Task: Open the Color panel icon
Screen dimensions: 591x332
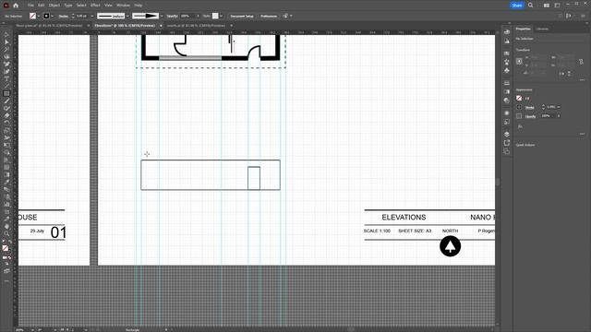Action: tap(507, 32)
